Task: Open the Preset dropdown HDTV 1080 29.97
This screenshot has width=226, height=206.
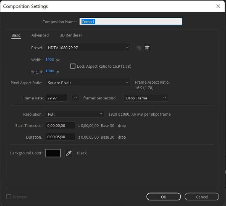Action: 88,48
